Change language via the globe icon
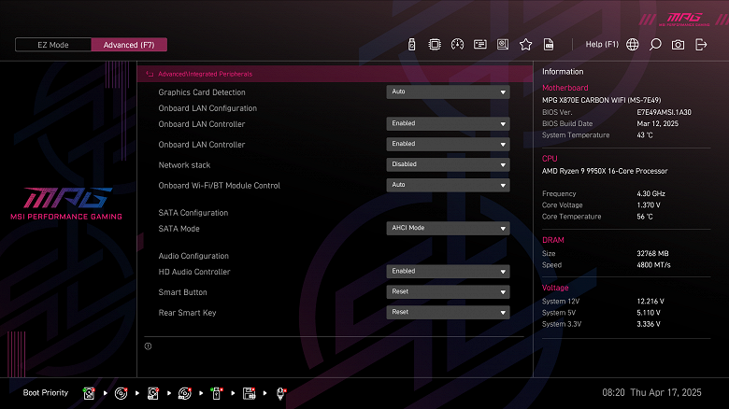The image size is (729, 409). click(633, 45)
